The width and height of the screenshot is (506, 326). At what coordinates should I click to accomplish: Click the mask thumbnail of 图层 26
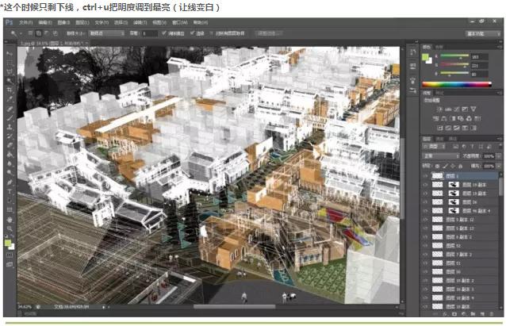[x=454, y=202]
